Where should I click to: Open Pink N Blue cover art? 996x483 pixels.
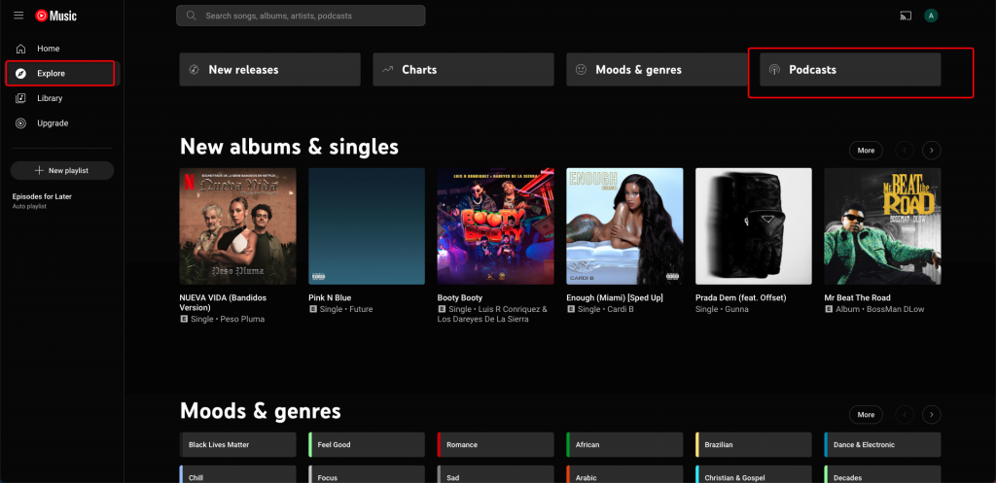367,225
